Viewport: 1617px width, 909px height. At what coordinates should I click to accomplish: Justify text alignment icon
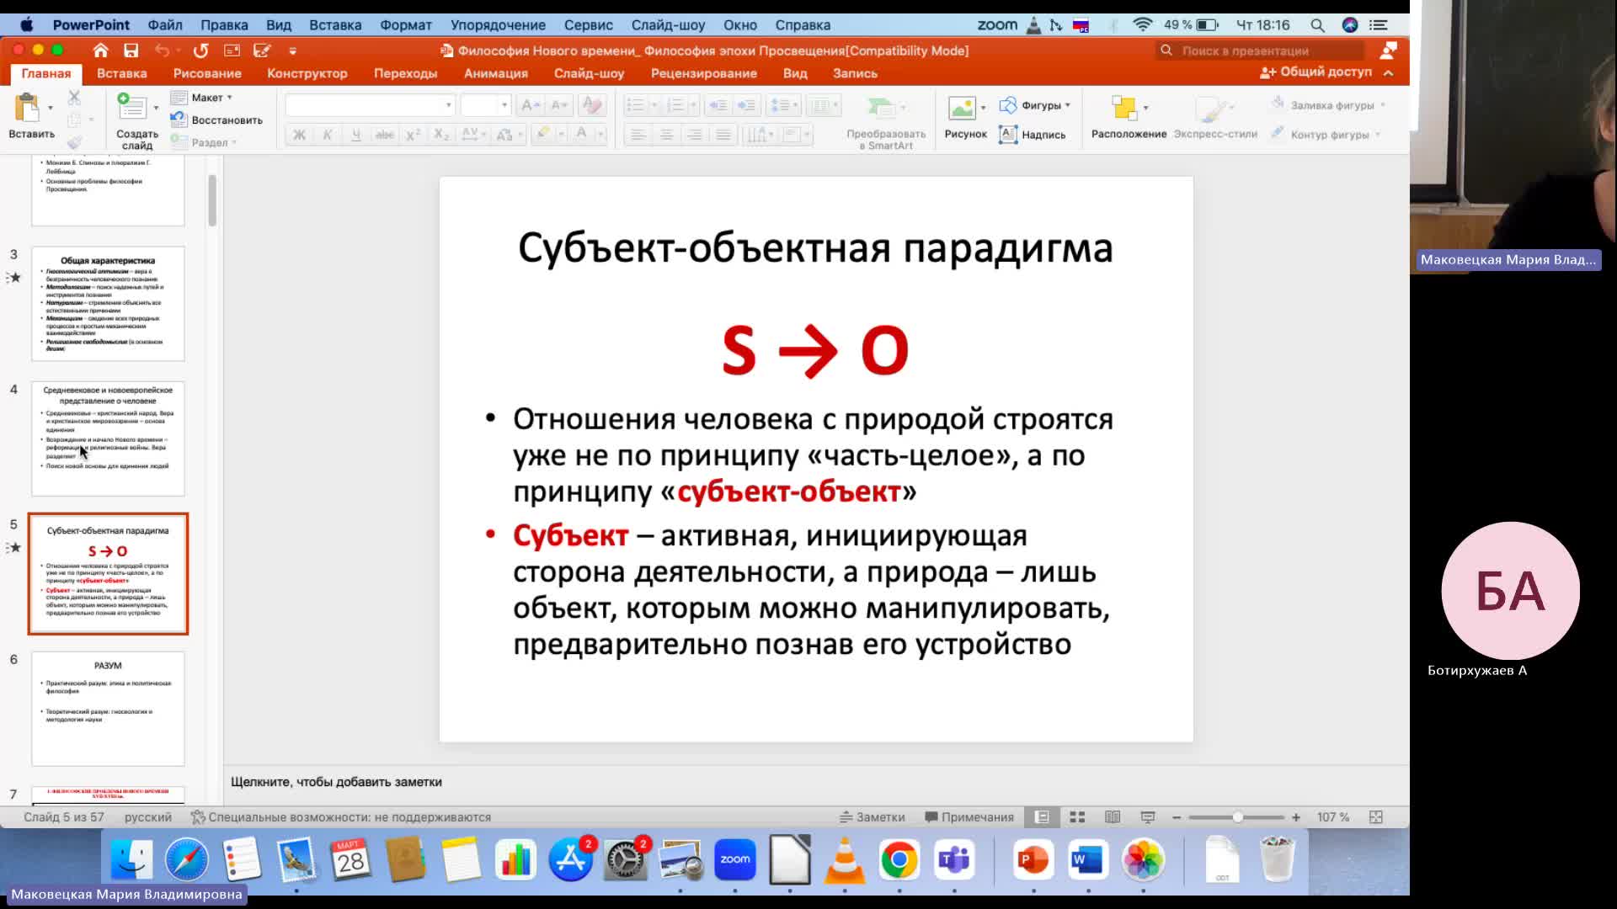[x=723, y=135]
